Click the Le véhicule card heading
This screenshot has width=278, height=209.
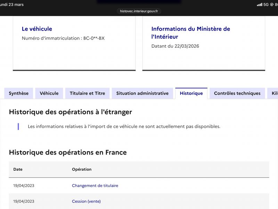click(37, 29)
